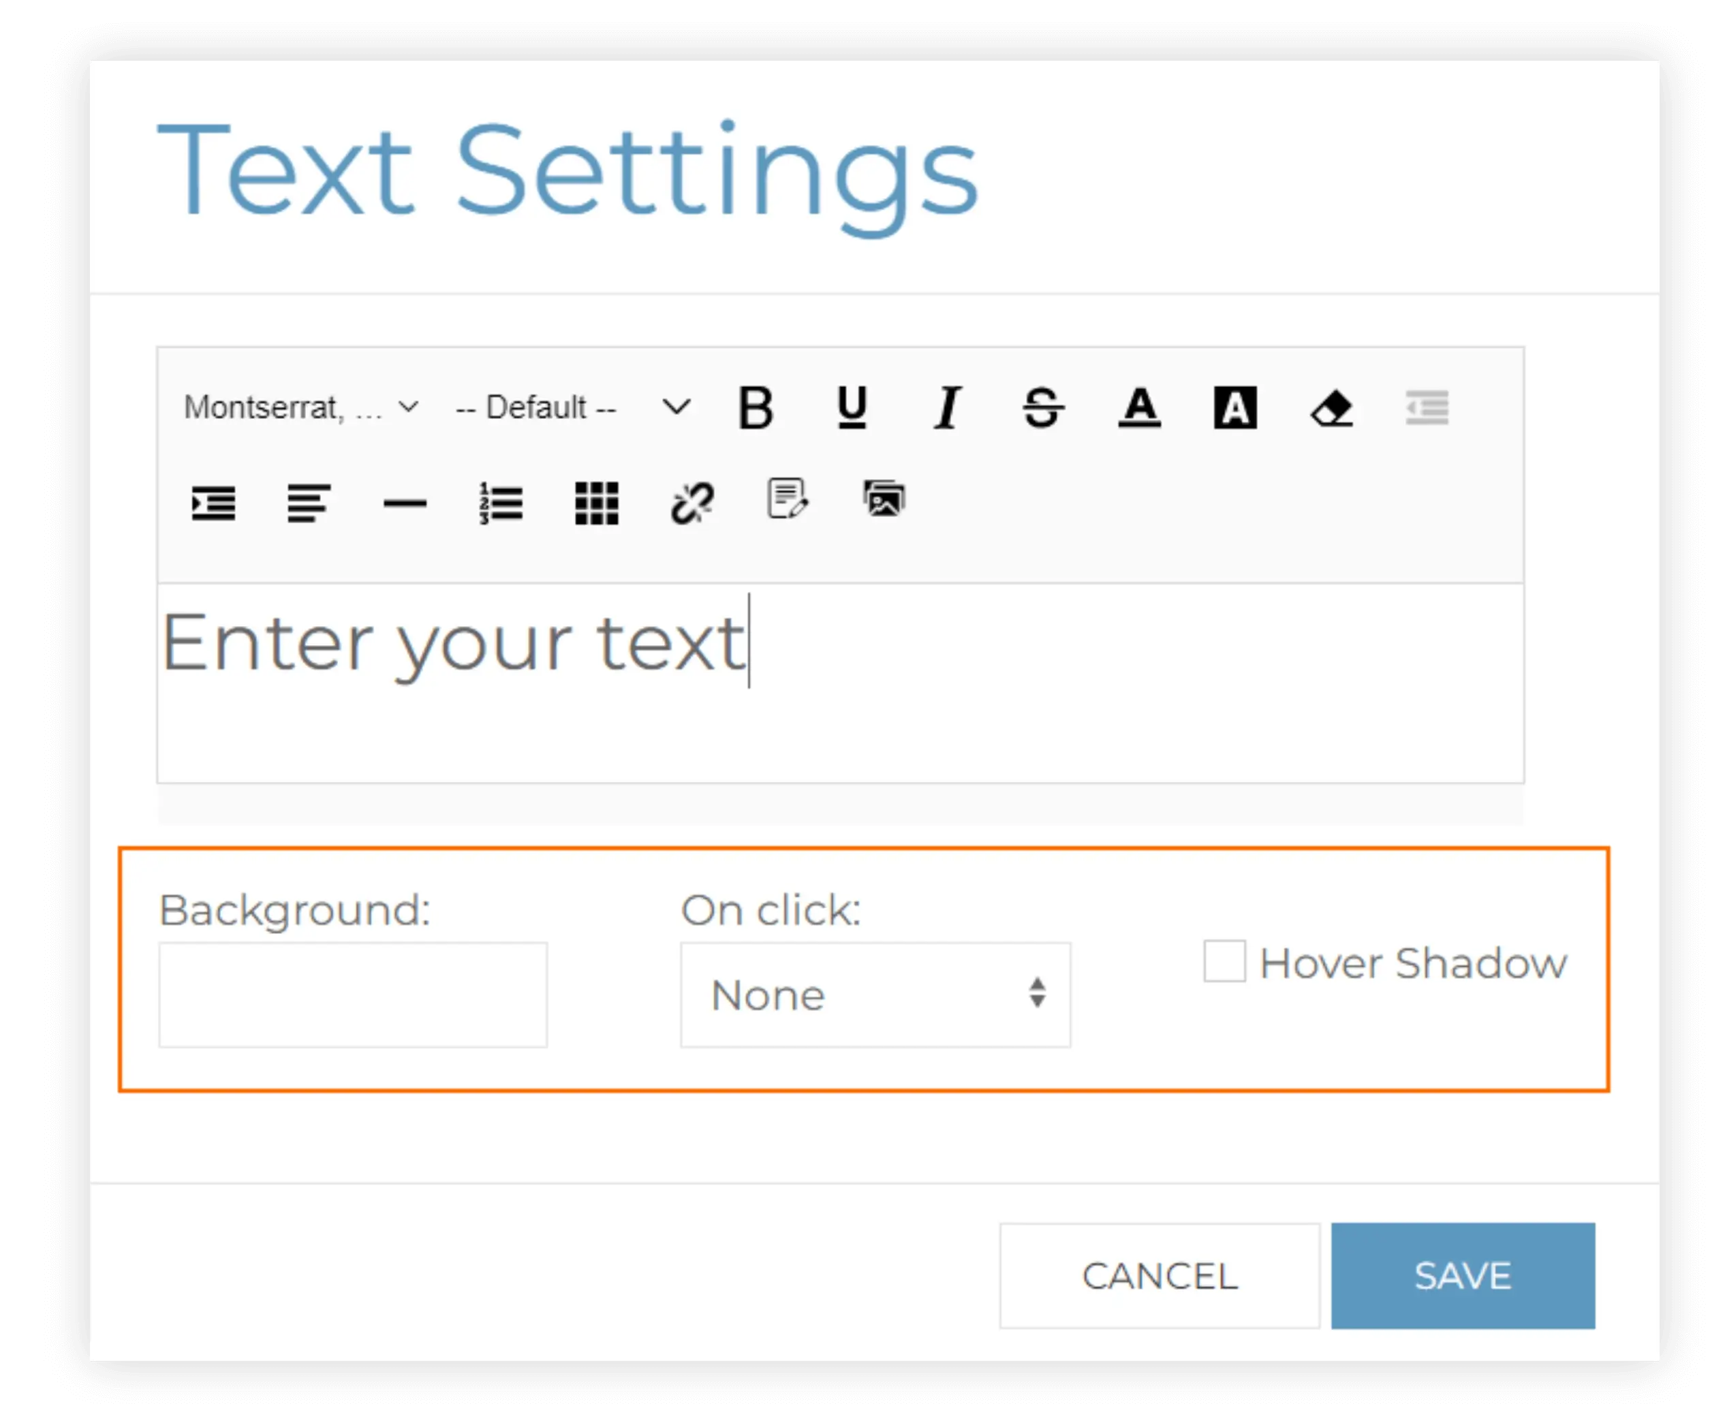Toggle bold formatting
Image resolution: width=1725 pixels, height=1404 pixels.
click(756, 407)
